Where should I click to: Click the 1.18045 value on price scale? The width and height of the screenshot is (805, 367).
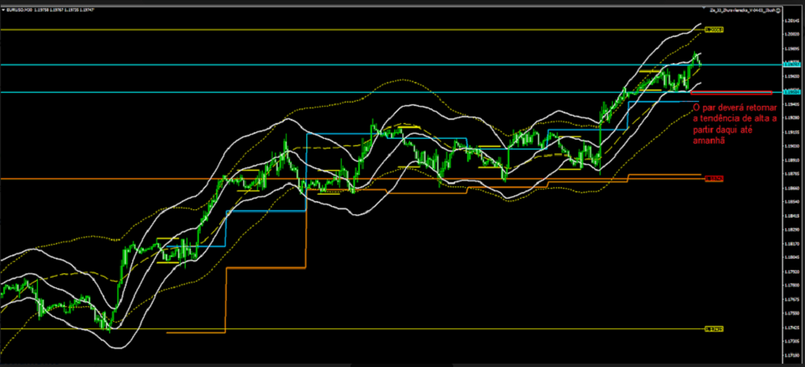792,257
